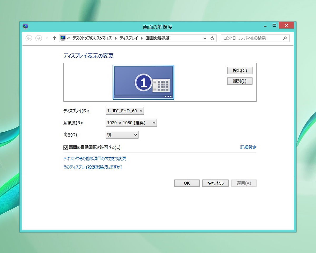Viewport: 316px width, 253px height.
Task: Uncheck 画面の自動回転を許可する(L) checkbox
Action: (66, 148)
